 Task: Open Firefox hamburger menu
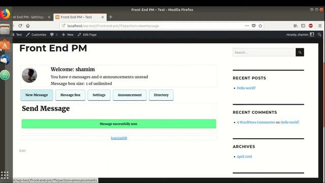tap(320, 26)
